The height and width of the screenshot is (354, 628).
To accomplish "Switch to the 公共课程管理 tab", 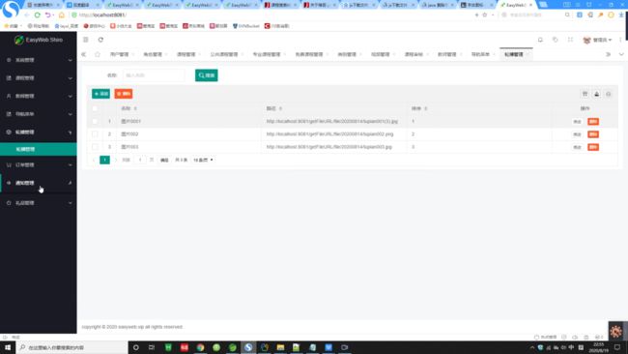I will [224, 54].
